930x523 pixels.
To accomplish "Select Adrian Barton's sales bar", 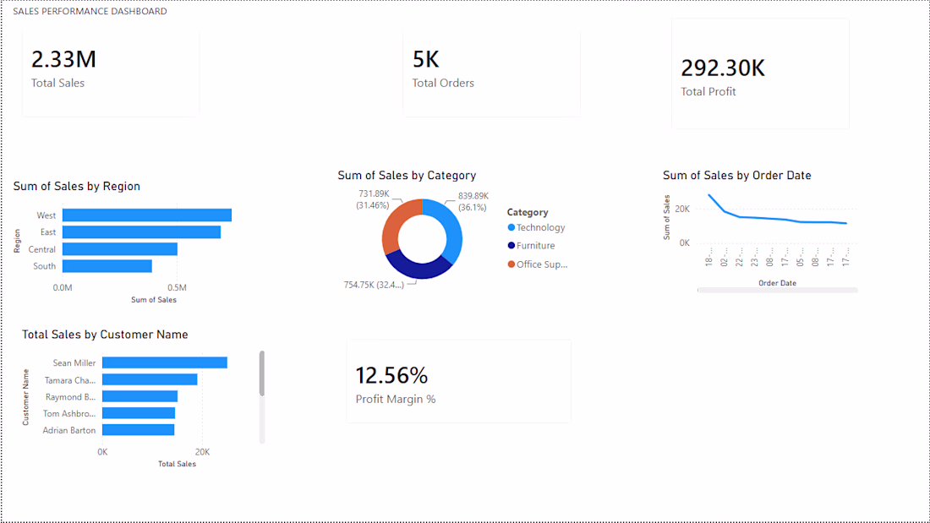I will coord(138,430).
